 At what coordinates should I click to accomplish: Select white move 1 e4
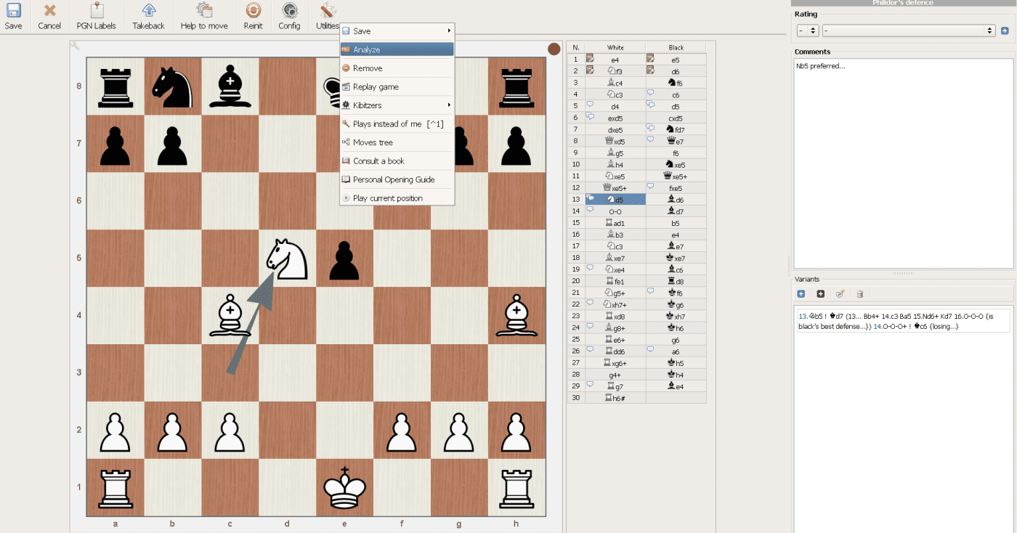[615, 60]
